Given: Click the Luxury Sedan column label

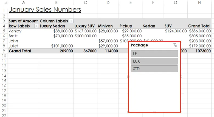Looking at the screenshot, I should coord(53,26).
